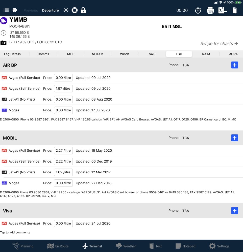Start the stopwatch timer icon
243x252 pixels.
198,11
